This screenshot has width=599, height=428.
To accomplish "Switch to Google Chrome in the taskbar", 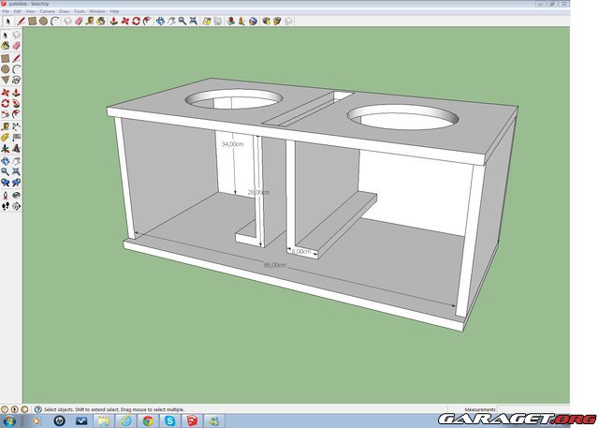I will [x=147, y=421].
